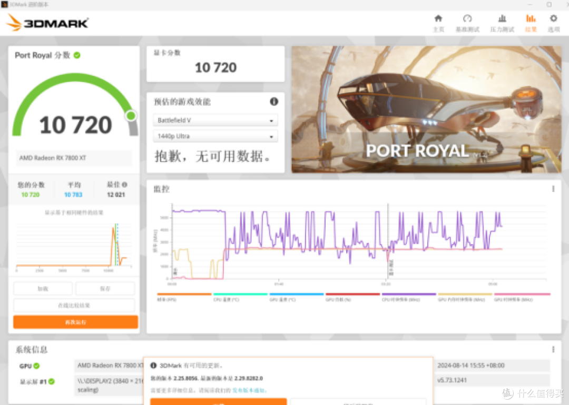Image resolution: width=569 pixels, height=405 pixels.
Task: Open the Battlefield V game dropdown
Action: tap(215, 120)
